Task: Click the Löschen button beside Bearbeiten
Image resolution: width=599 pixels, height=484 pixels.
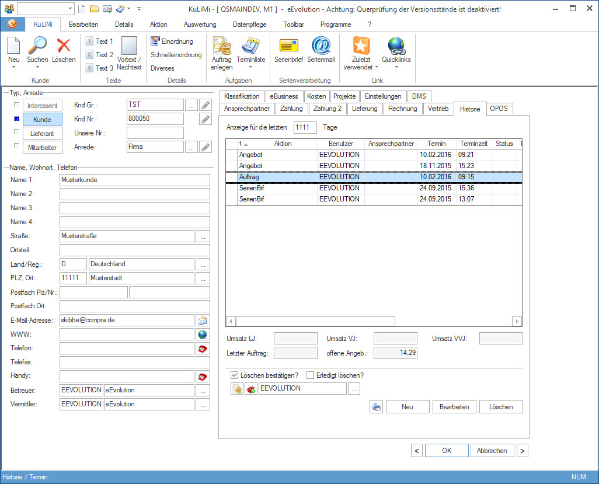Action: coord(501,407)
